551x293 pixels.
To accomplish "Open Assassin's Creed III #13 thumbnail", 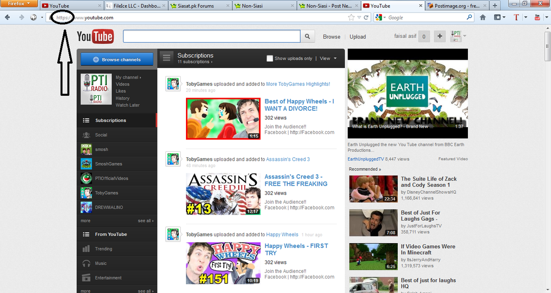I will pos(223,194).
